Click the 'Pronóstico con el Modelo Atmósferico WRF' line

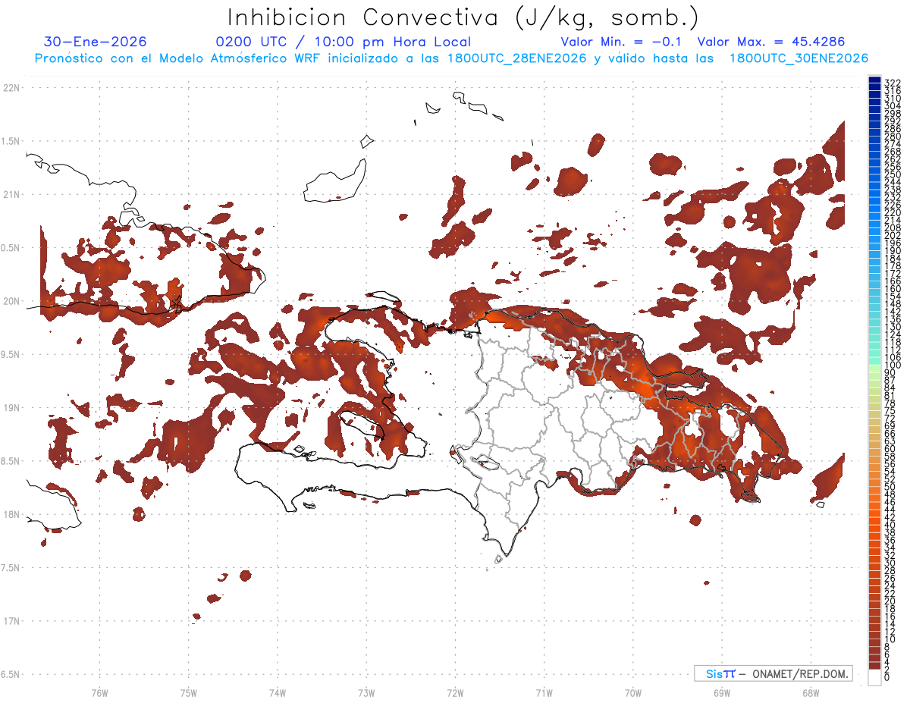(x=451, y=58)
